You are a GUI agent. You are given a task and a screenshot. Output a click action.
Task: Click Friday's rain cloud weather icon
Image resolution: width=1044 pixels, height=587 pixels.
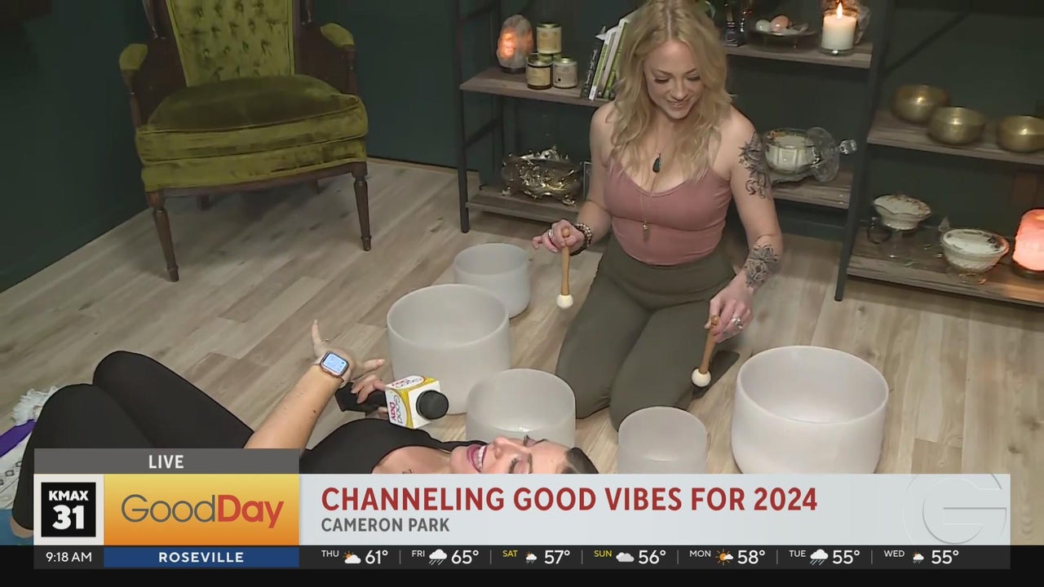[438, 558]
